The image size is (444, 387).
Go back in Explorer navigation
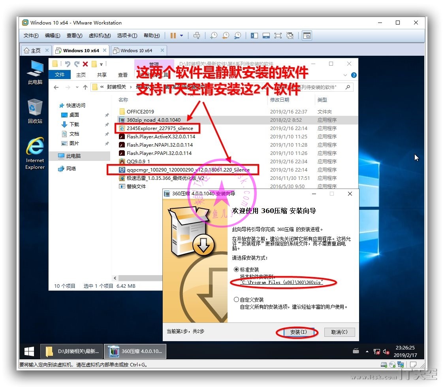click(56, 87)
